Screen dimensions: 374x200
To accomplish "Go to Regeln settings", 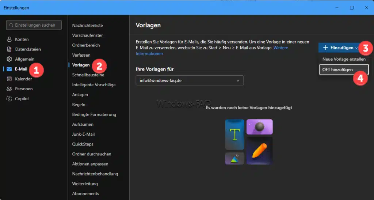I will [x=79, y=105].
